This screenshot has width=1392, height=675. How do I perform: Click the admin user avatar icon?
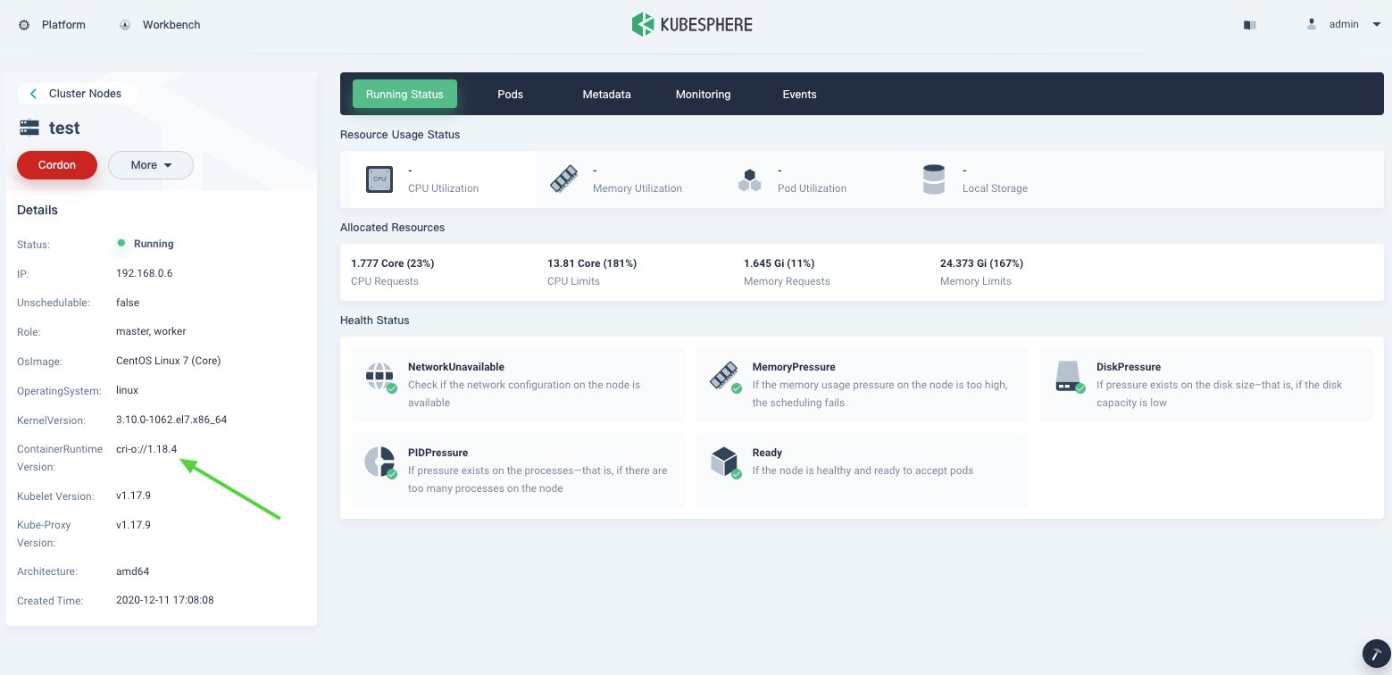pyautogui.click(x=1312, y=24)
